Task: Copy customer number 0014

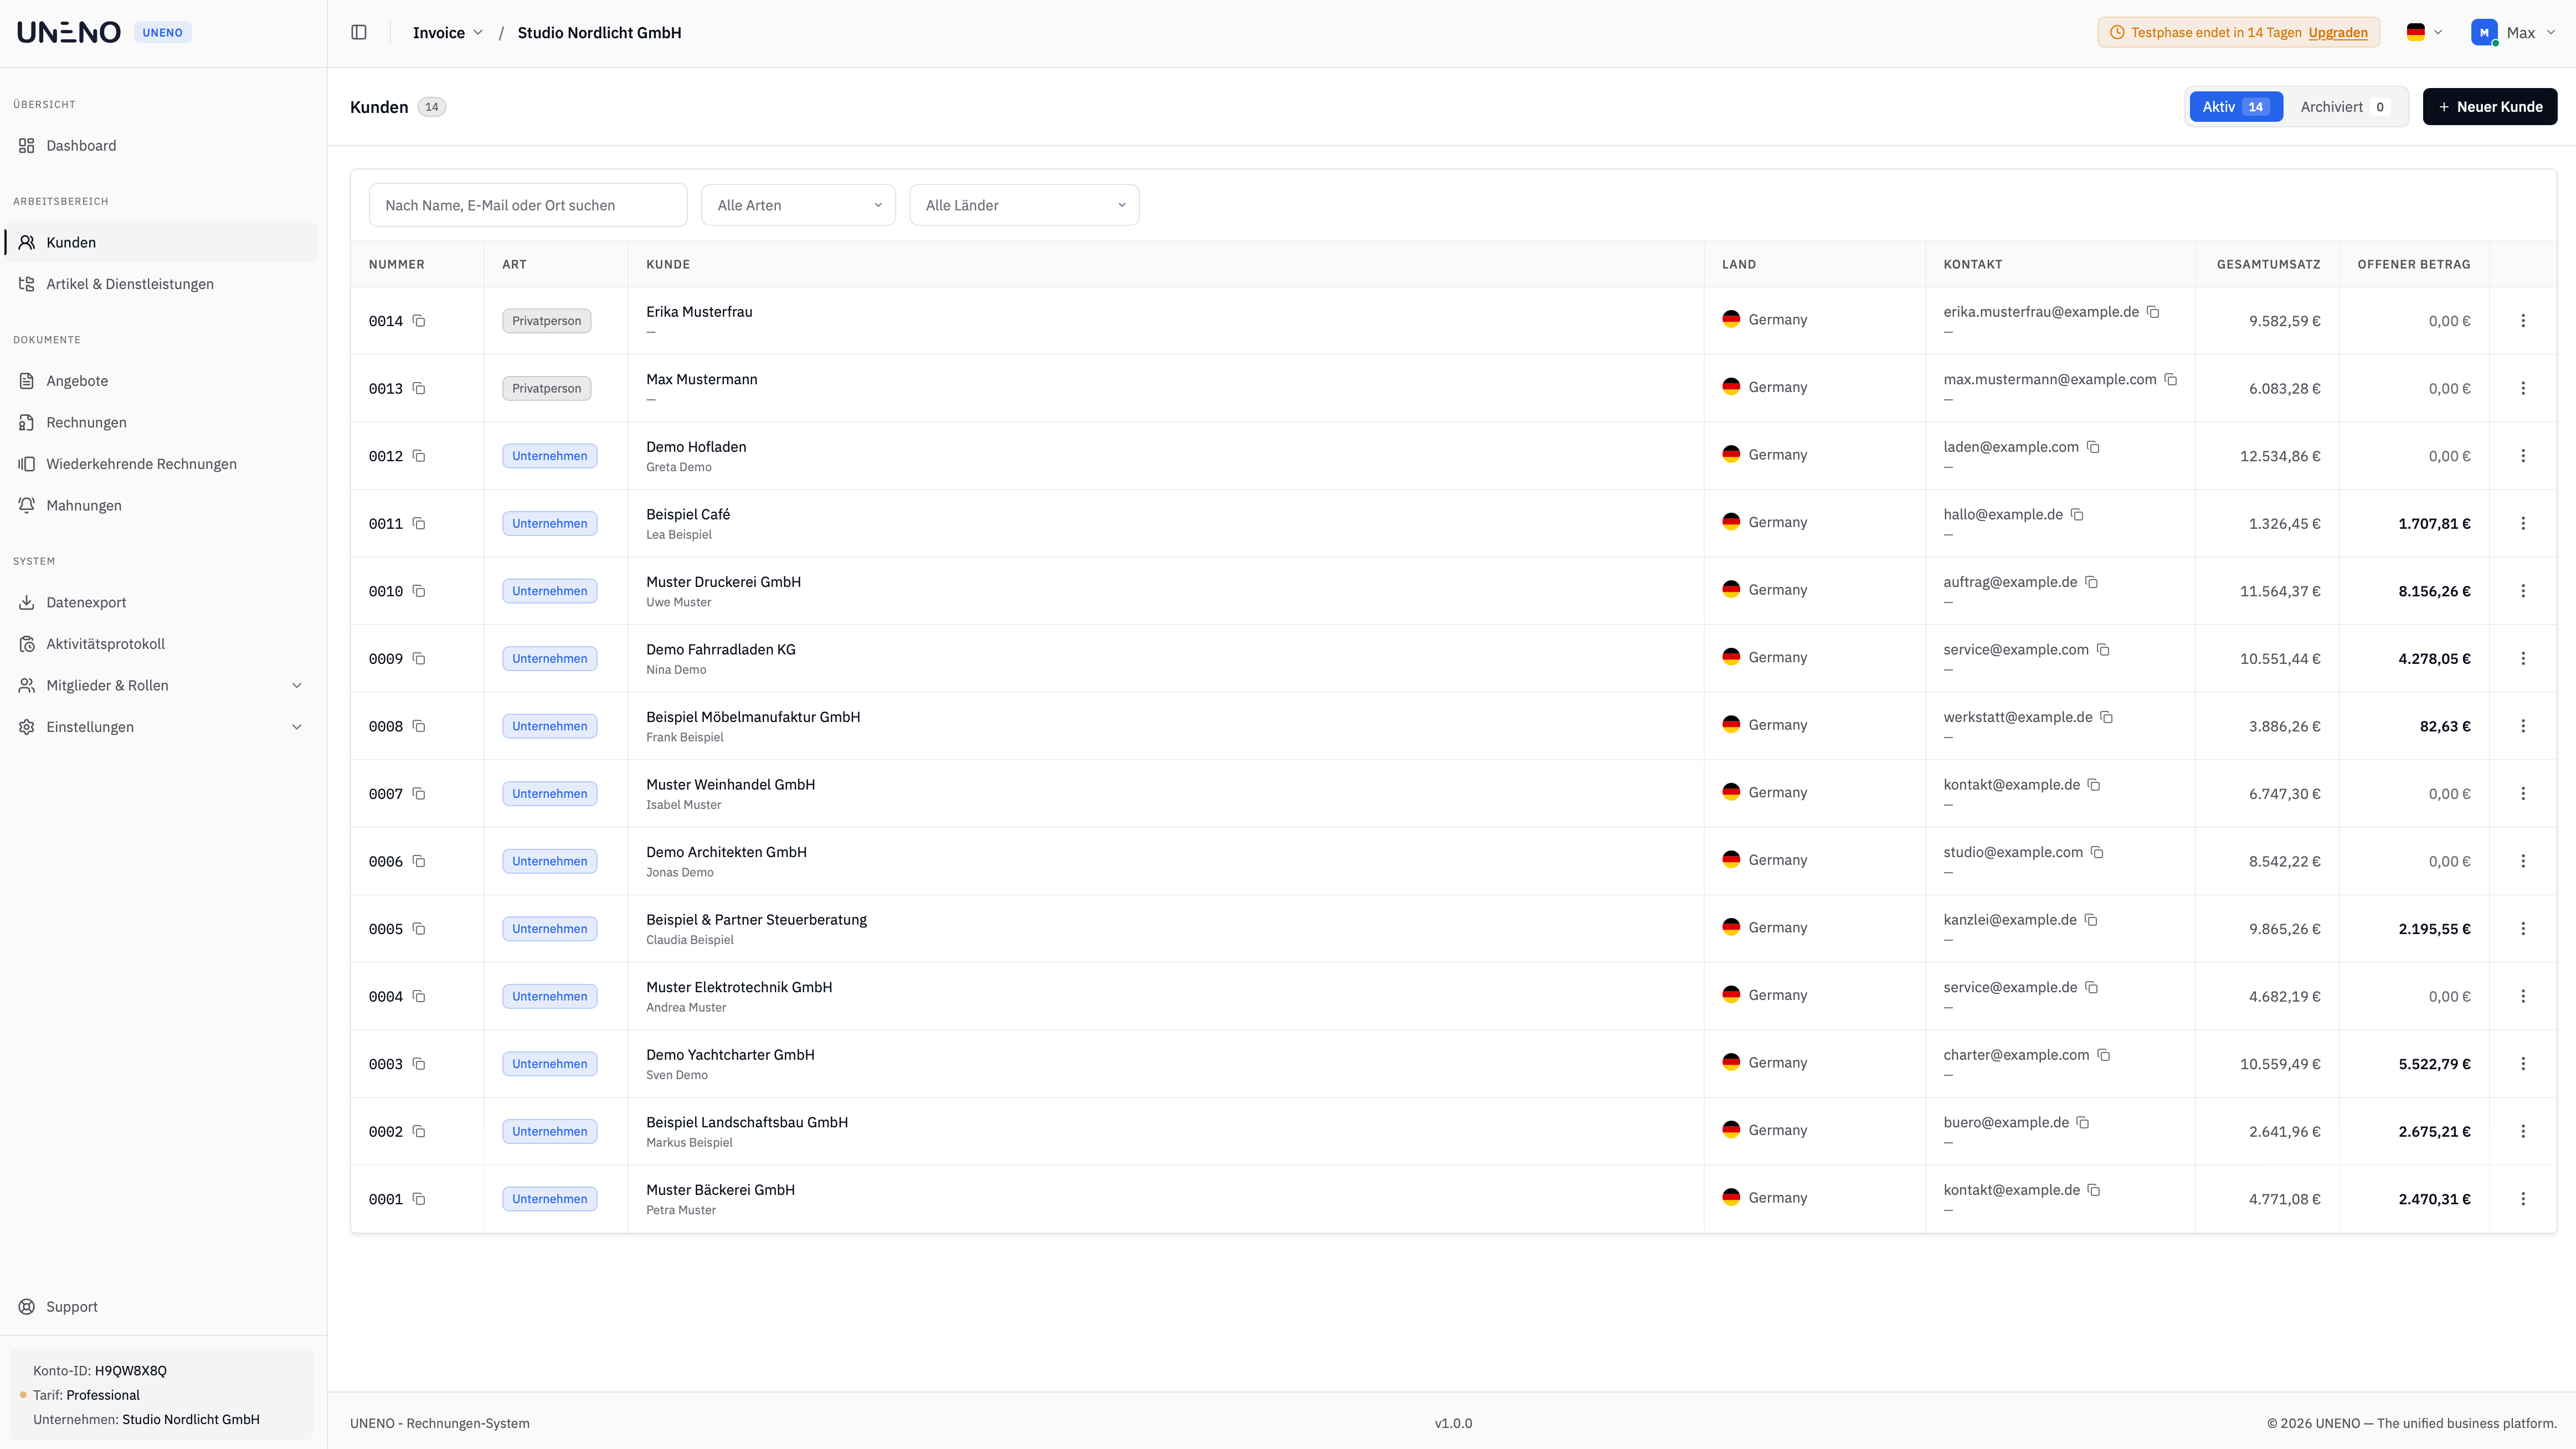Action: tap(419, 321)
